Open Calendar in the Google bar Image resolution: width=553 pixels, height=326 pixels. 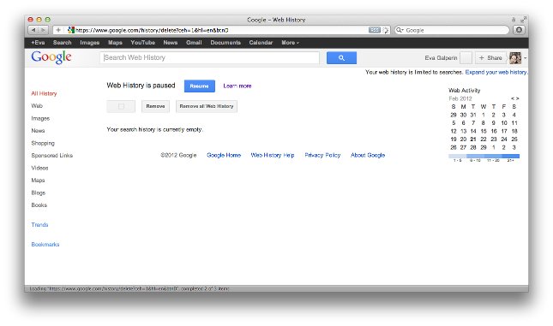pos(261,43)
